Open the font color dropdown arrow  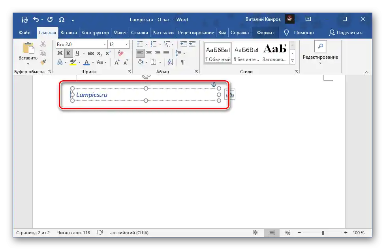93,63
